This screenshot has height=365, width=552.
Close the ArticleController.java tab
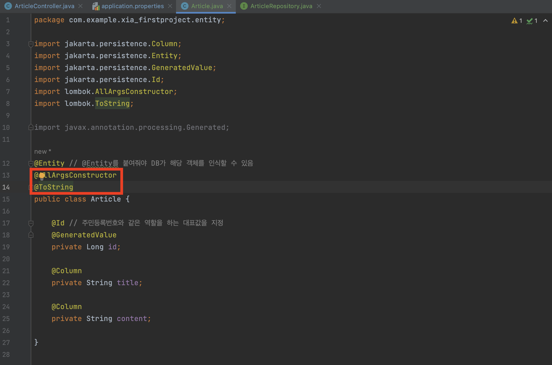point(80,6)
